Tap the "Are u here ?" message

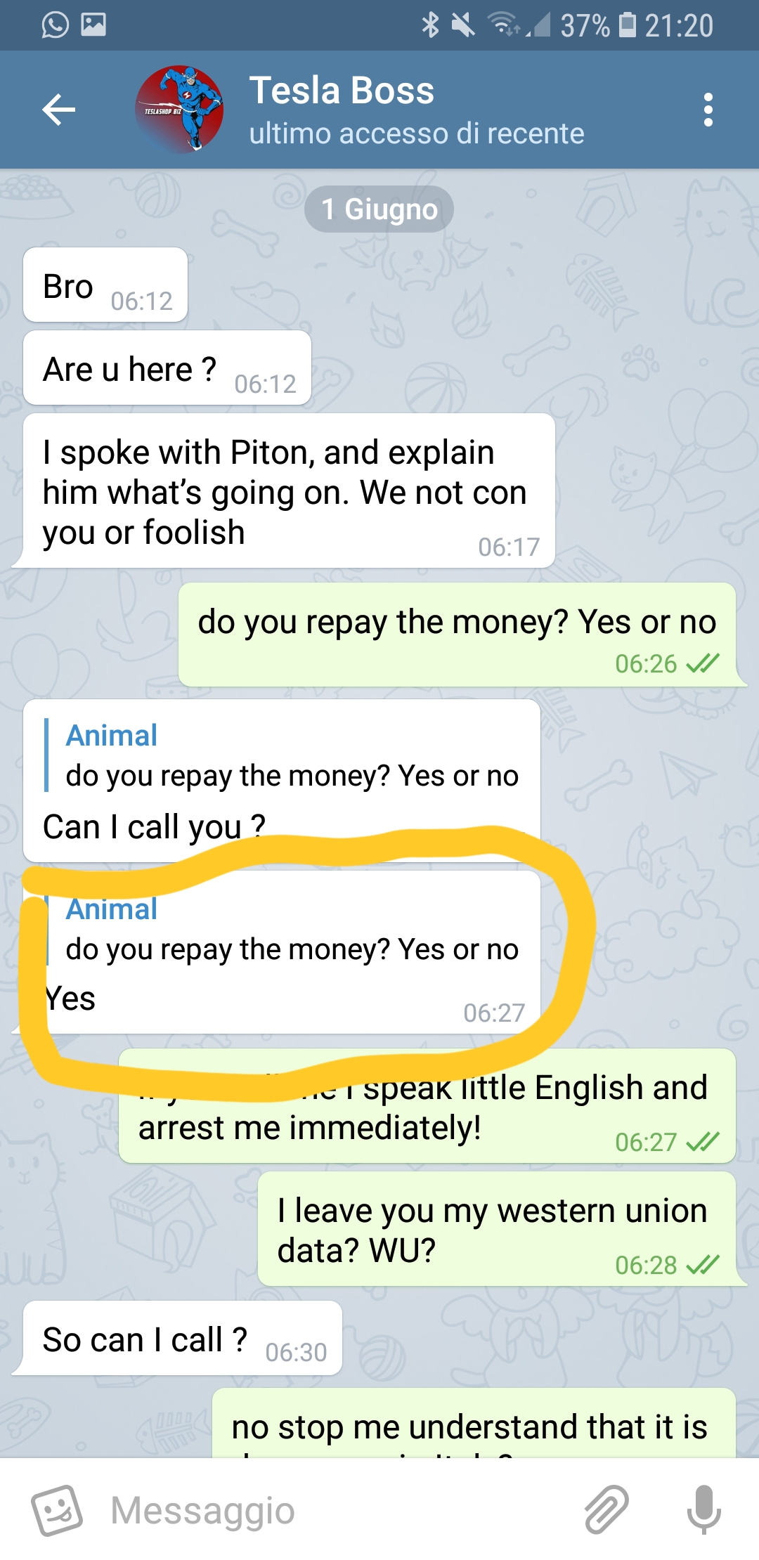[x=167, y=368]
